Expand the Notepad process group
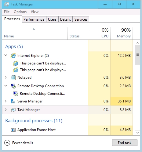Screen dimensions: 142x152 click(6, 78)
